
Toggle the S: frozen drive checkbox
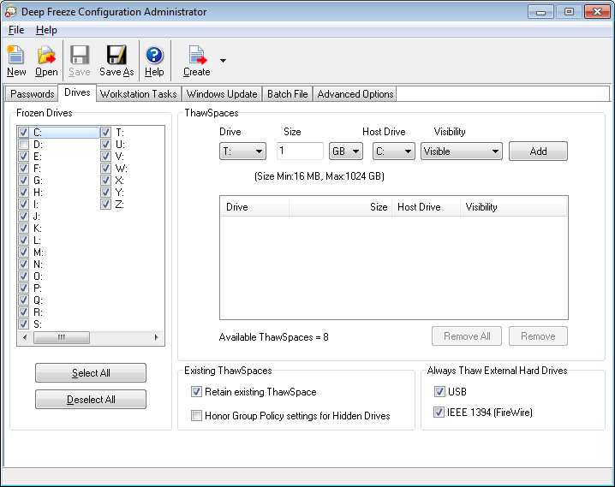(x=23, y=324)
